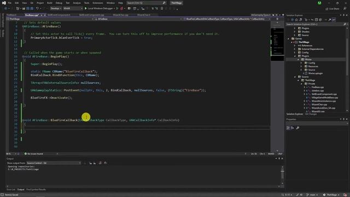Click the Properties panel property pages wrench

297,128
